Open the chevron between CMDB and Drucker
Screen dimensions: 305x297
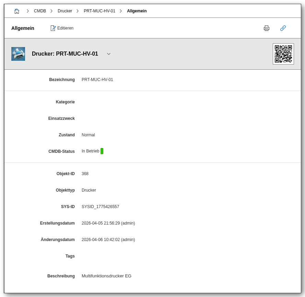pyautogui.click(x=51, y=11)
